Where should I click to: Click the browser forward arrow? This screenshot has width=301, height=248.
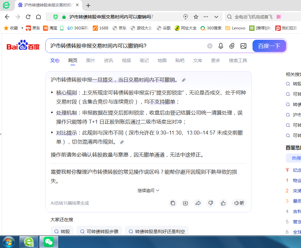click(18, 17)
